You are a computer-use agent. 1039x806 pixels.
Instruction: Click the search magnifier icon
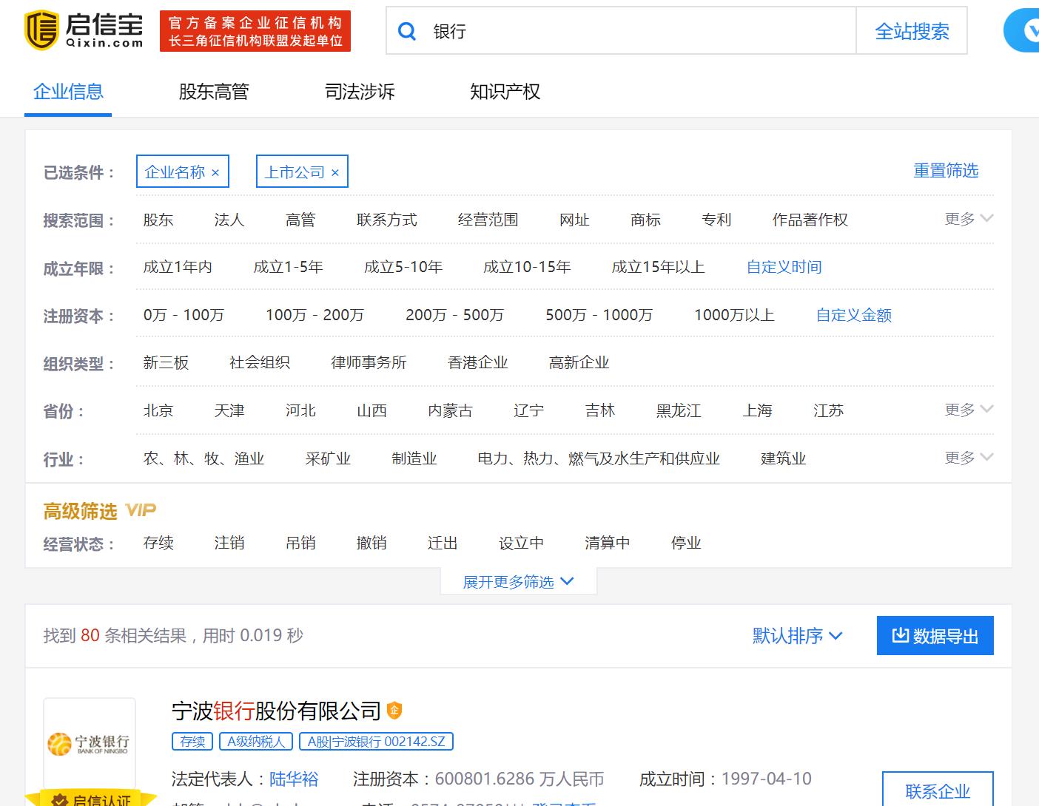click(407, 31)
